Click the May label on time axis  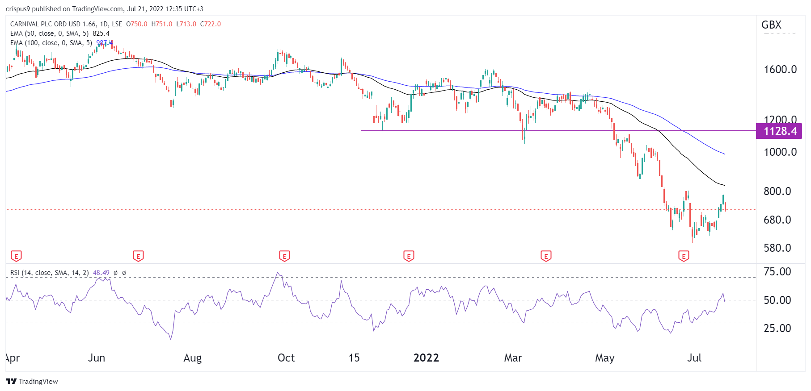pyautogui.click(x=605, y=358)
